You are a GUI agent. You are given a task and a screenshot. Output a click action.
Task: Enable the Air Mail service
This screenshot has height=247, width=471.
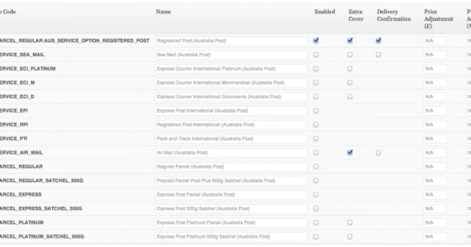coord(316,153)
